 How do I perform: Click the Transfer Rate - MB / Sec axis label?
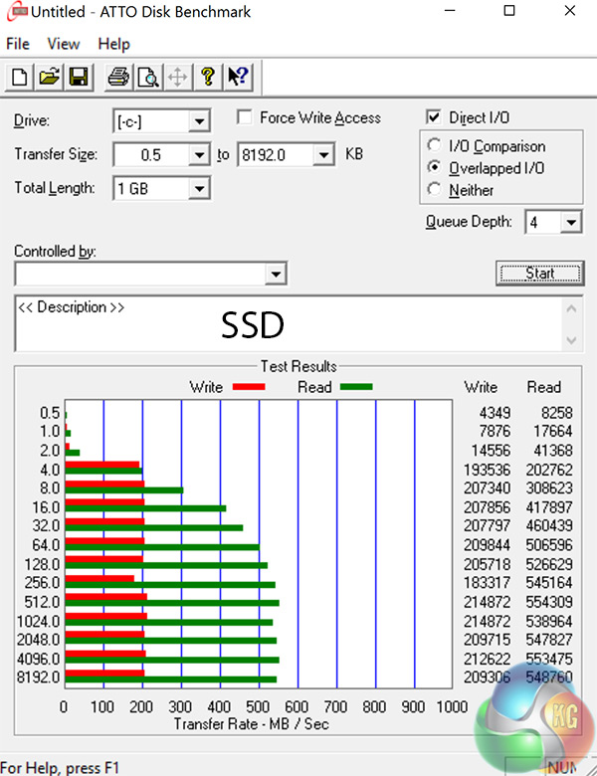click(251, 724)
